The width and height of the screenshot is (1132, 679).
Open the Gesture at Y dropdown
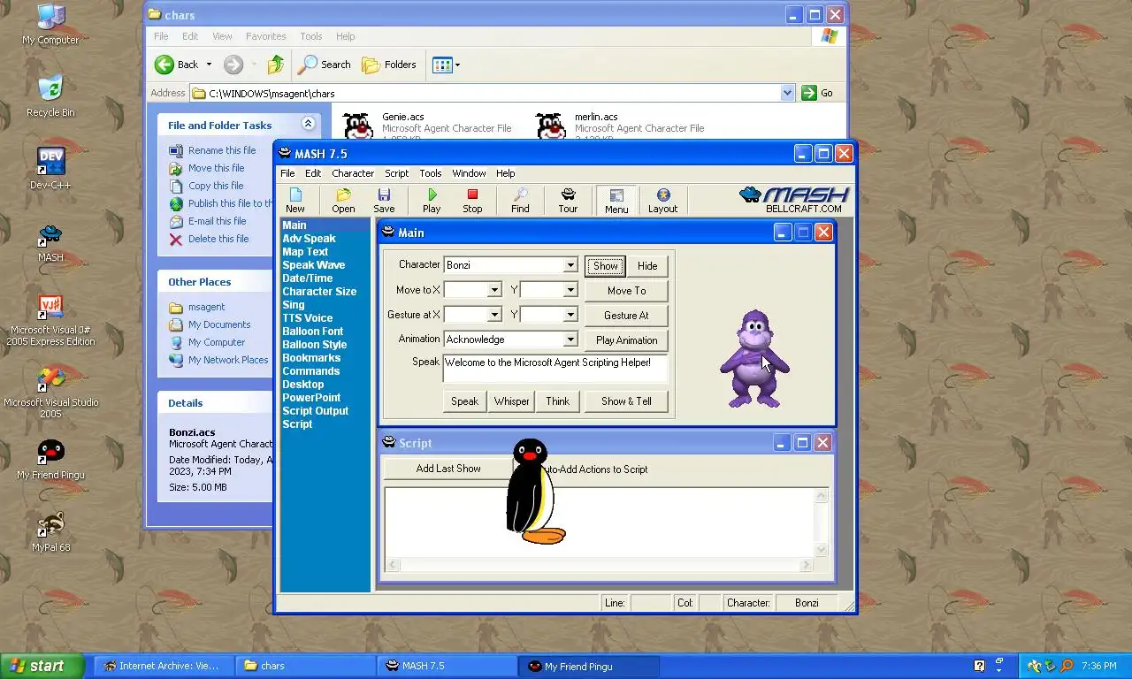[x=570, y=315]
